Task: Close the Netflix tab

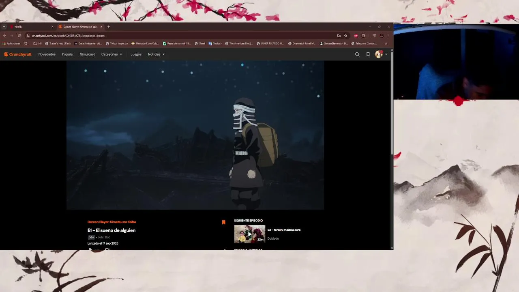Action: tap(52, 27)
